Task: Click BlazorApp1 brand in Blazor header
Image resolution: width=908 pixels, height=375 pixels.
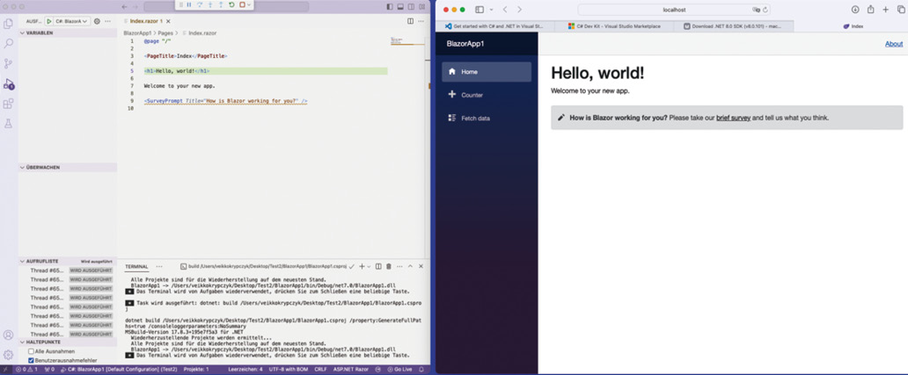Action: click(465, 44)
